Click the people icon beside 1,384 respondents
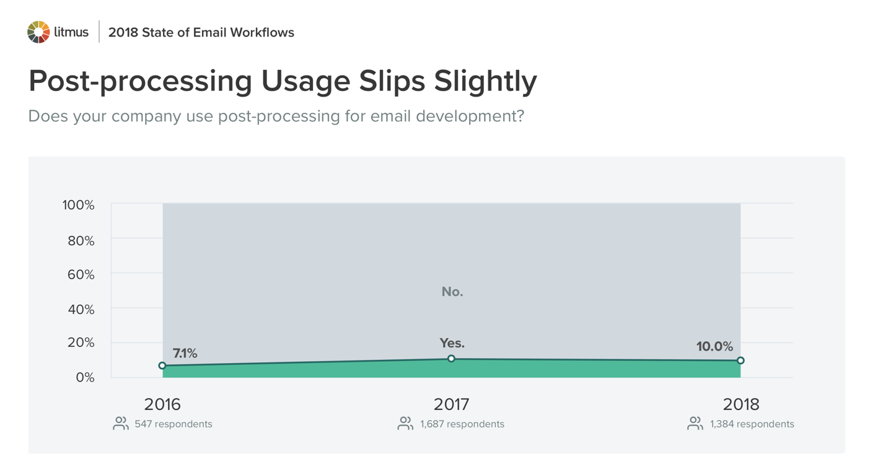Image resolution: width=870 pixels, height=472 pixels. (695, 424)
